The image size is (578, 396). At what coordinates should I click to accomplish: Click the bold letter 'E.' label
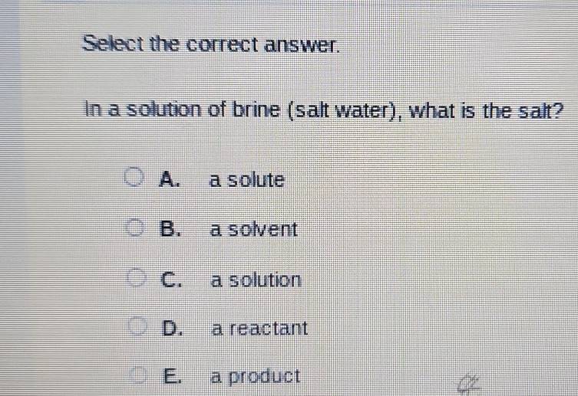(173, 377)
